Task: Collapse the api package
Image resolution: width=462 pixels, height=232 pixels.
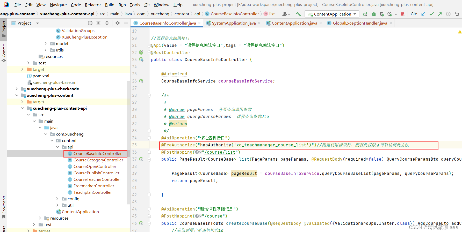Action: pos(57,147)
